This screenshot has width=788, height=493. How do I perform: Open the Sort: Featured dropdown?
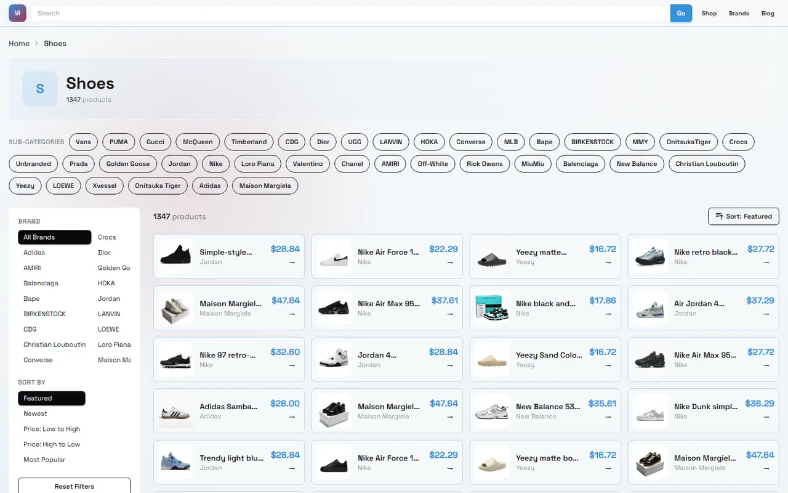[744, 216]
